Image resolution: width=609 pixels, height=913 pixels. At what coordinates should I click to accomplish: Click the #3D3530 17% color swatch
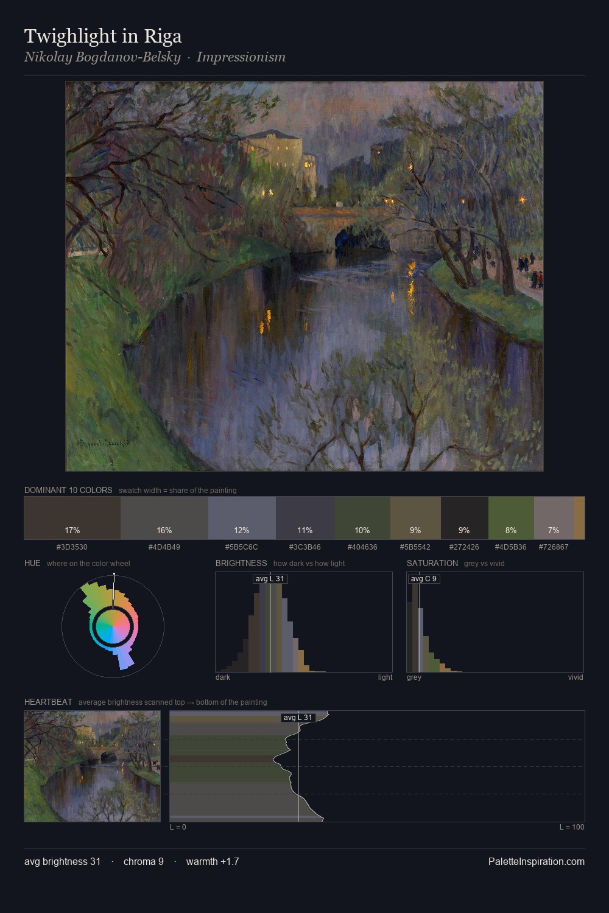point(72,518)
